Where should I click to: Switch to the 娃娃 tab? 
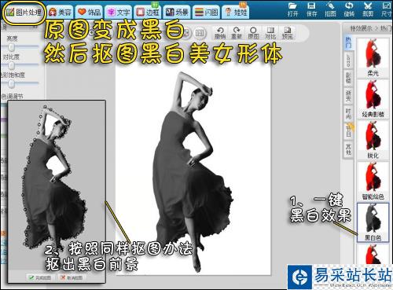point(236,12)
